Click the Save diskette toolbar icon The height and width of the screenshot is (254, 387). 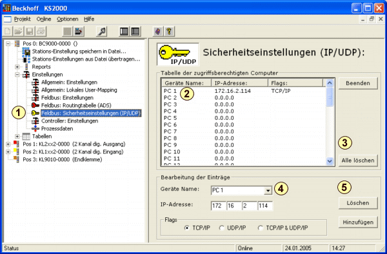(30, 32)
